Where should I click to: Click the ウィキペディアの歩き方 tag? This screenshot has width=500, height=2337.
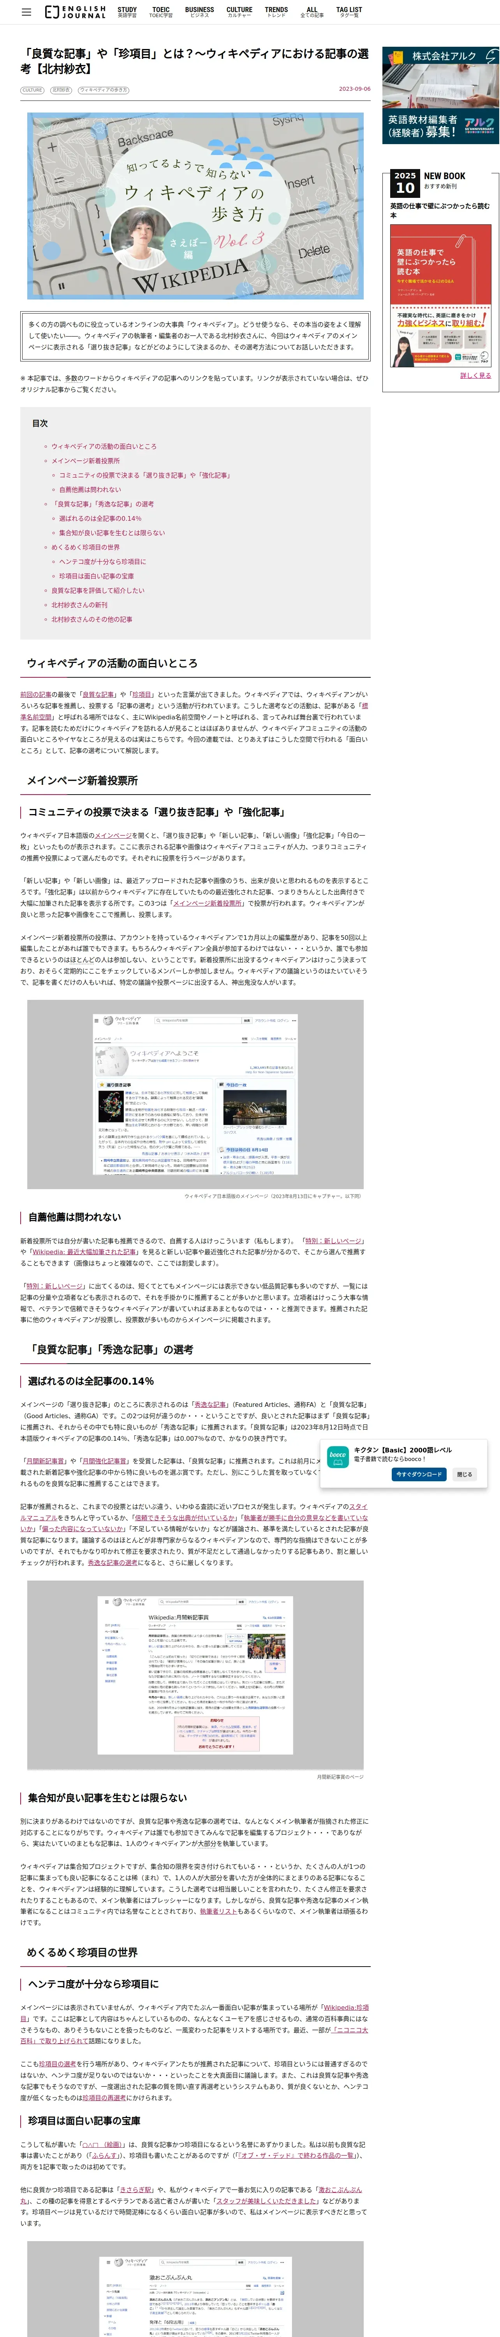click(104, 90)
